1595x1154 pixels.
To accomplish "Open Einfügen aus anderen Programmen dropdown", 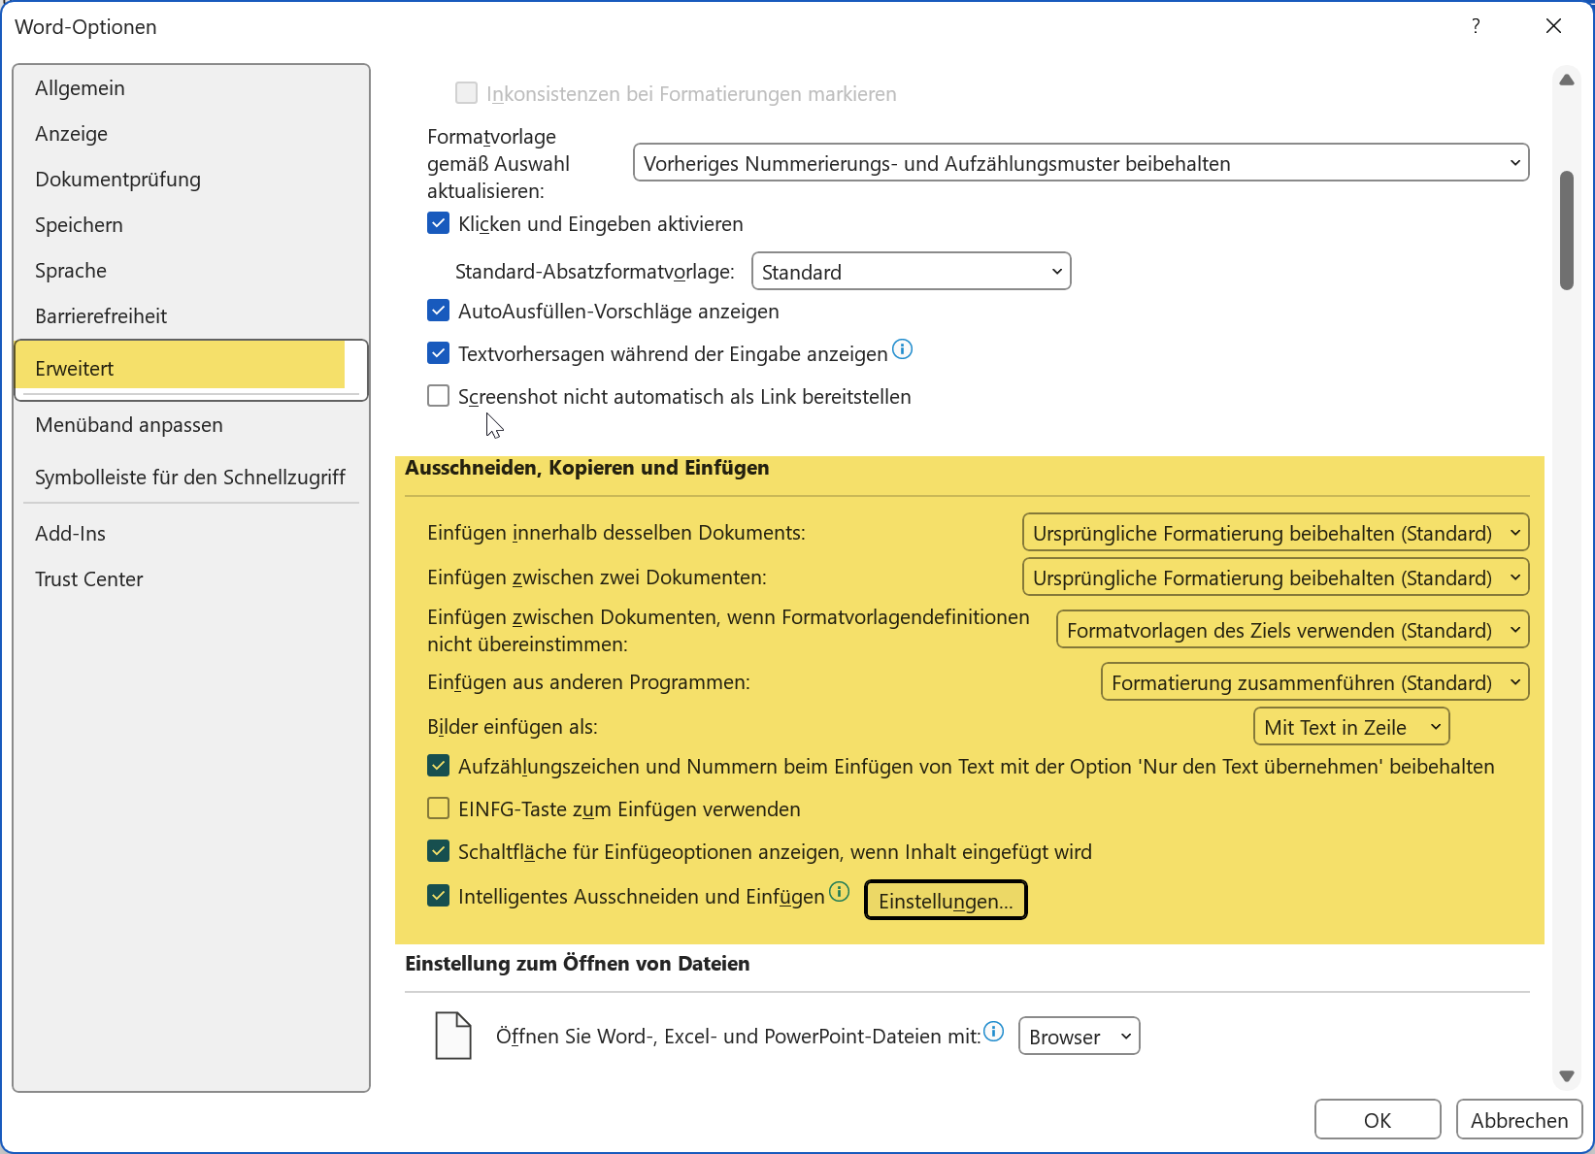I will pos(1314,682).
